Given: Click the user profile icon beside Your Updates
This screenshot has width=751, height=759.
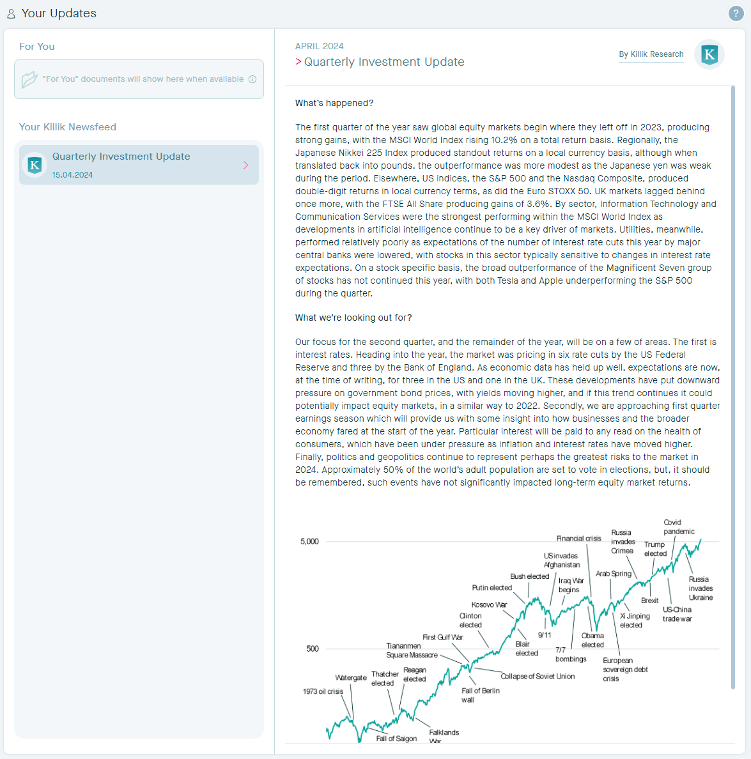Looking at the screenshot, I should pos(11,13).
